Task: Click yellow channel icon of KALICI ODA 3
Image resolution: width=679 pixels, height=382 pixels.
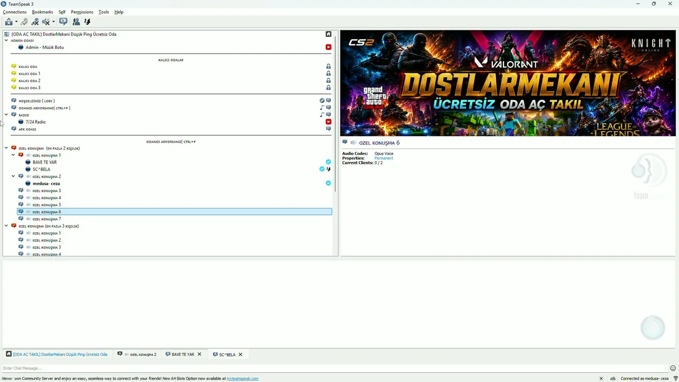Action: 14,88
